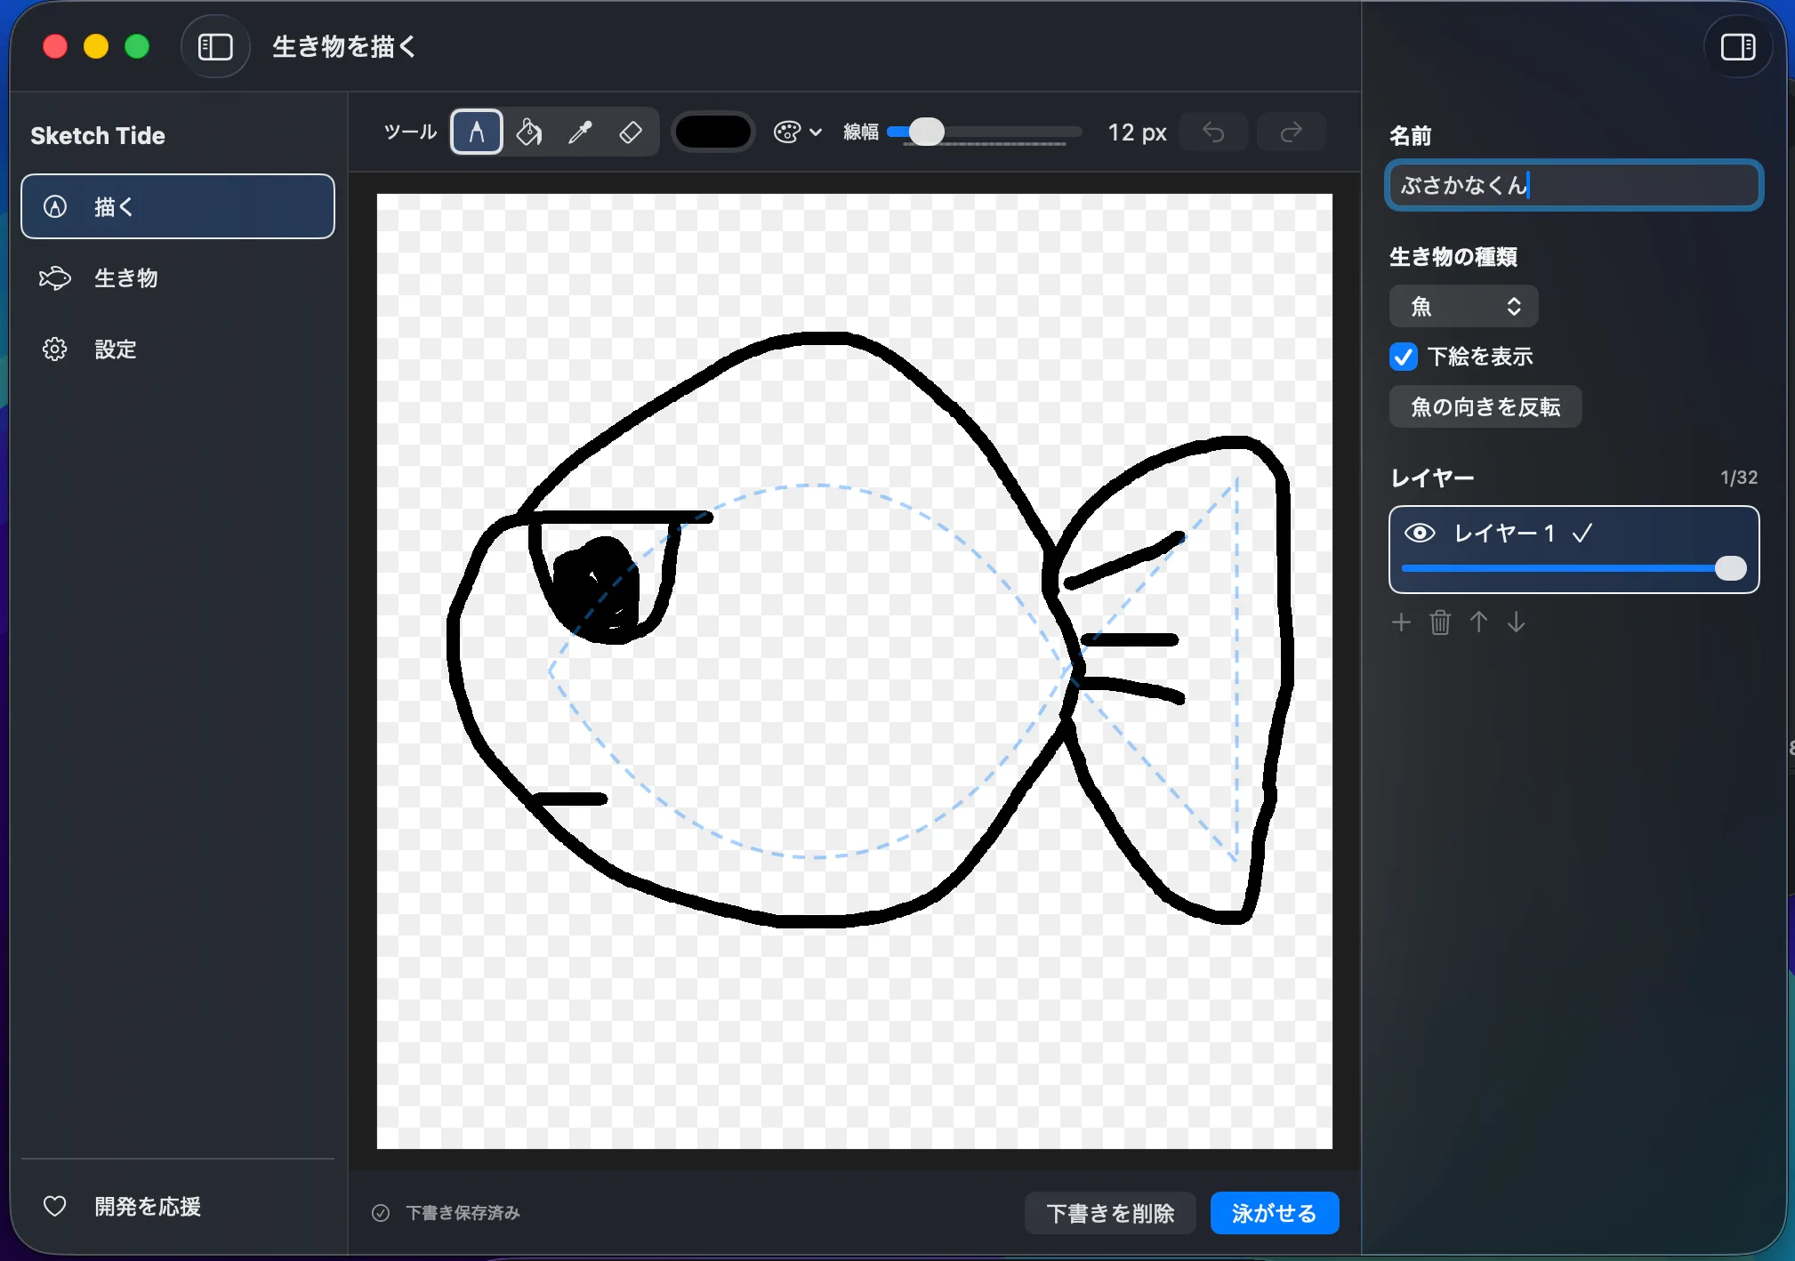Open the 生き物 section in sidebar

(x=178, y=277)
